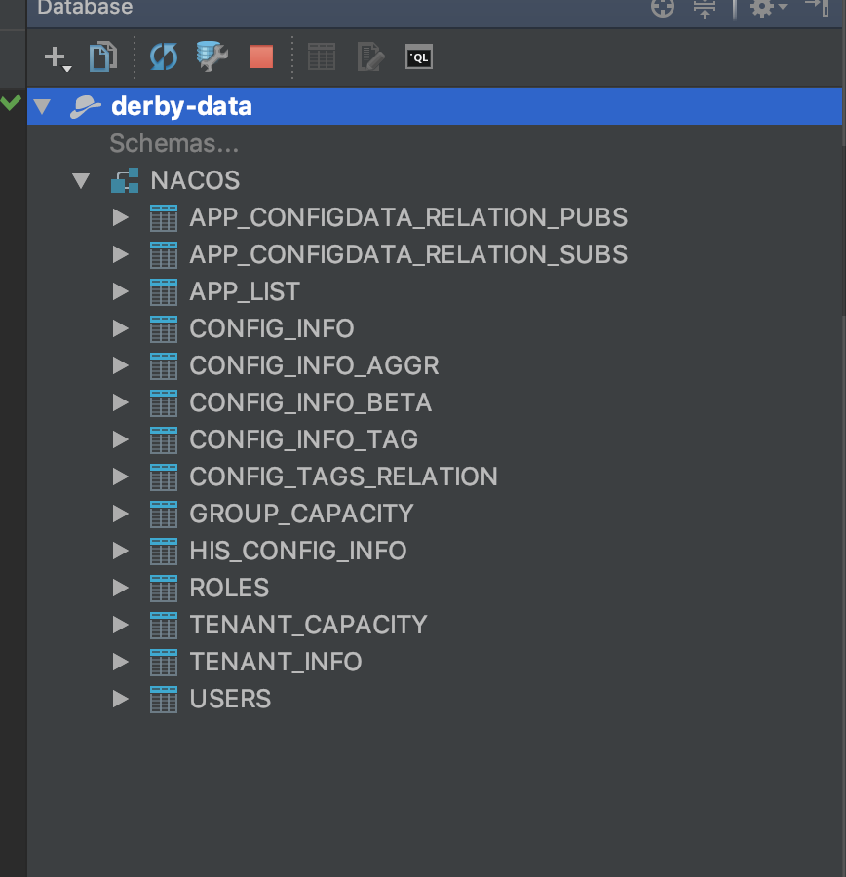
Task: Select the CONFIG_INFO table name
Action: pyautogui.click(x=272, y=328)
